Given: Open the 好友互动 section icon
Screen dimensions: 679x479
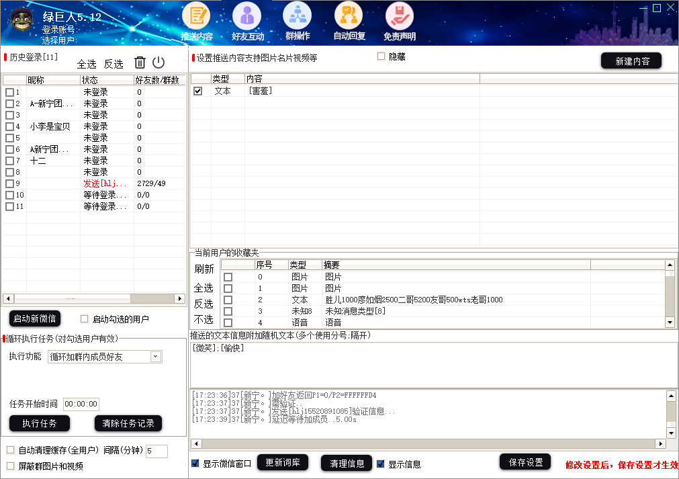Looking at the screenshot, I should point(247,21).
